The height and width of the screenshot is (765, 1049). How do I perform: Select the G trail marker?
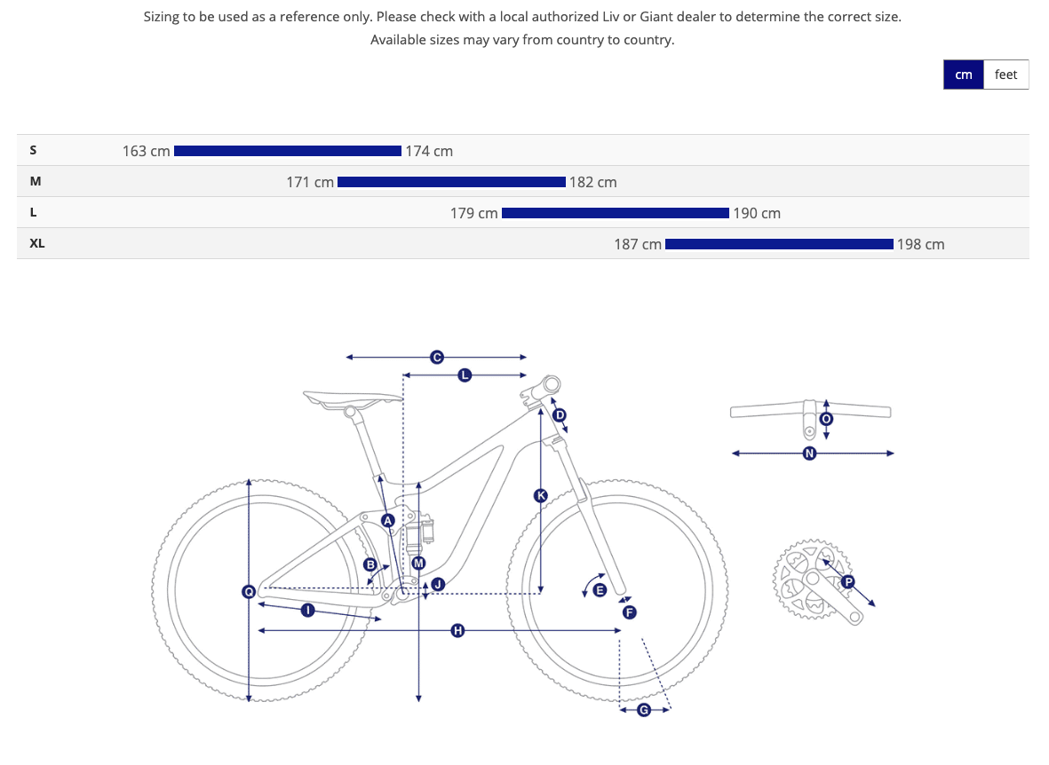coord(644,709)
